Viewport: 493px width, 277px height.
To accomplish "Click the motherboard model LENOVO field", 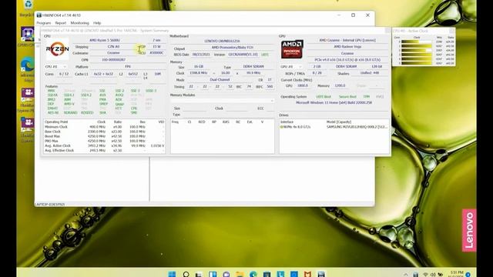I will point(222,41).
